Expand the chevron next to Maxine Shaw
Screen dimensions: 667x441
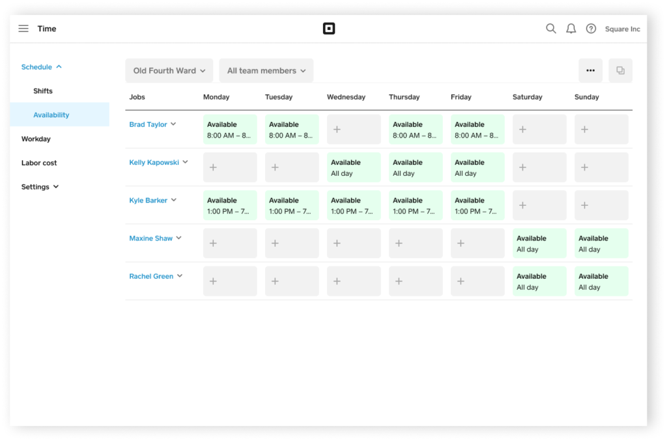coord(179,238)
